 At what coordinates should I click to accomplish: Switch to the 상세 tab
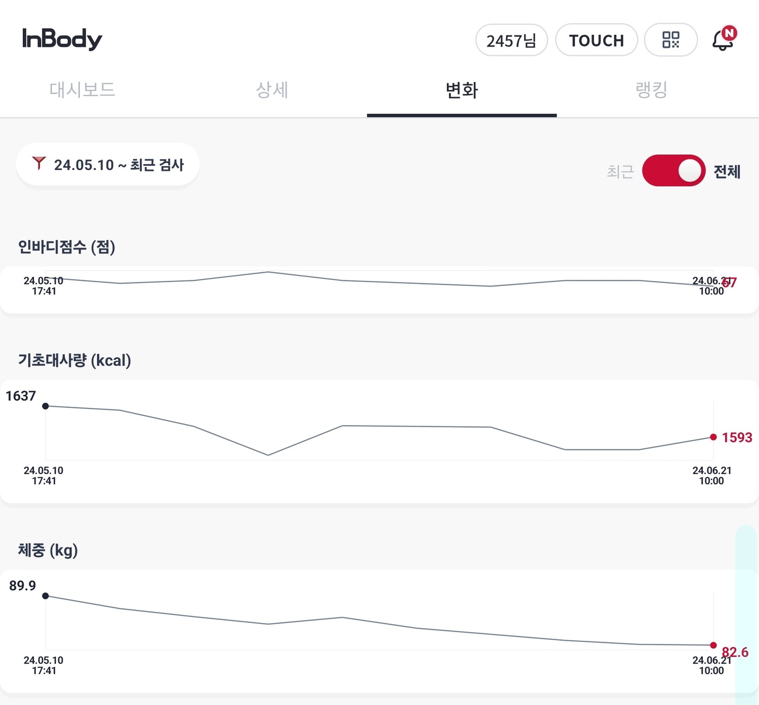click(272, 90)
